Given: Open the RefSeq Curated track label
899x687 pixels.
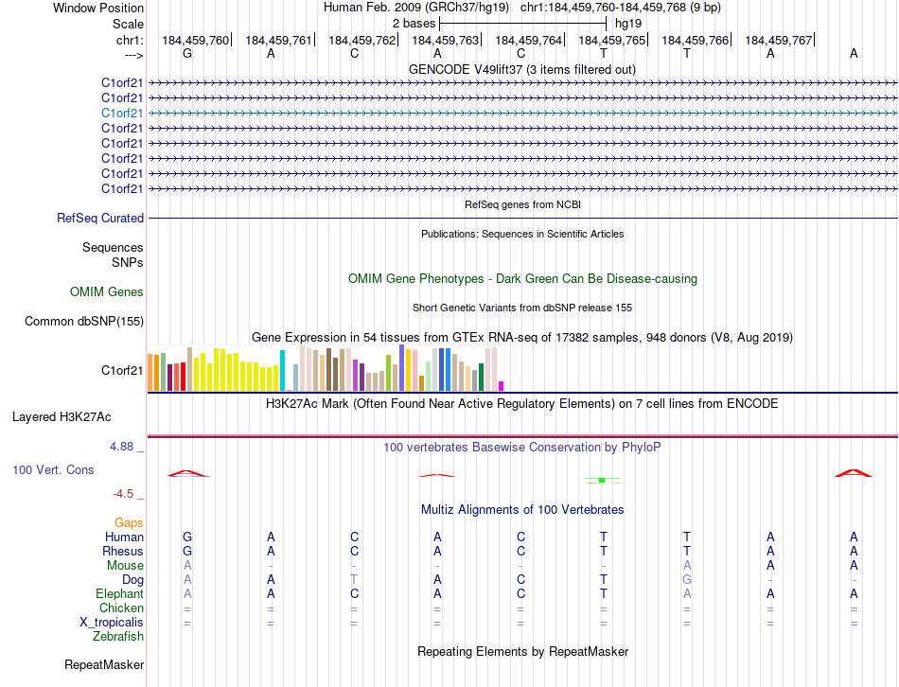Looking at the screenshot, I should 100,219.
